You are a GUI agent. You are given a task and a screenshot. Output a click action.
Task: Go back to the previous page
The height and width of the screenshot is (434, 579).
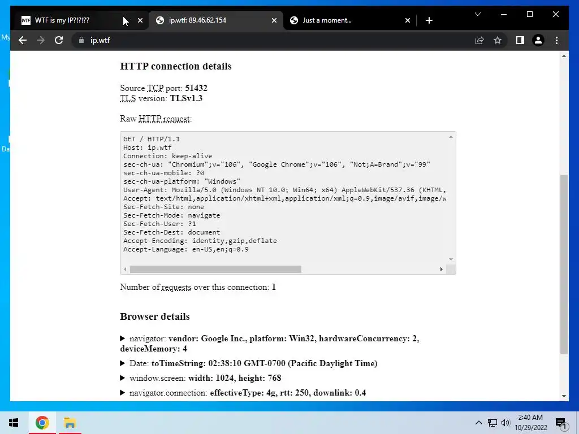coord(23,40)
